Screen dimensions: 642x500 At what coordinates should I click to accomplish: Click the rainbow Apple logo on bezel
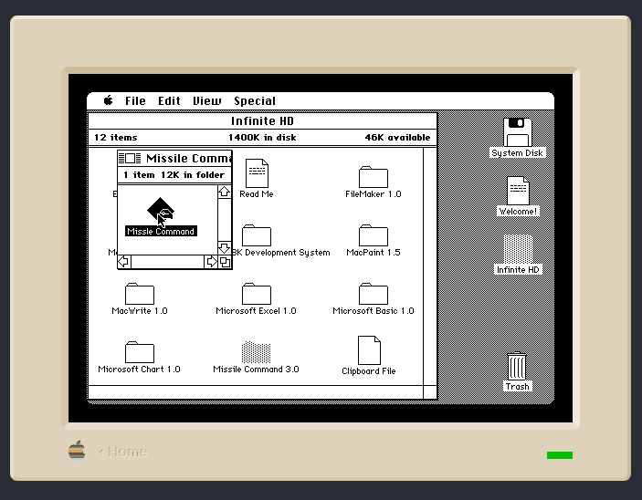77,451
